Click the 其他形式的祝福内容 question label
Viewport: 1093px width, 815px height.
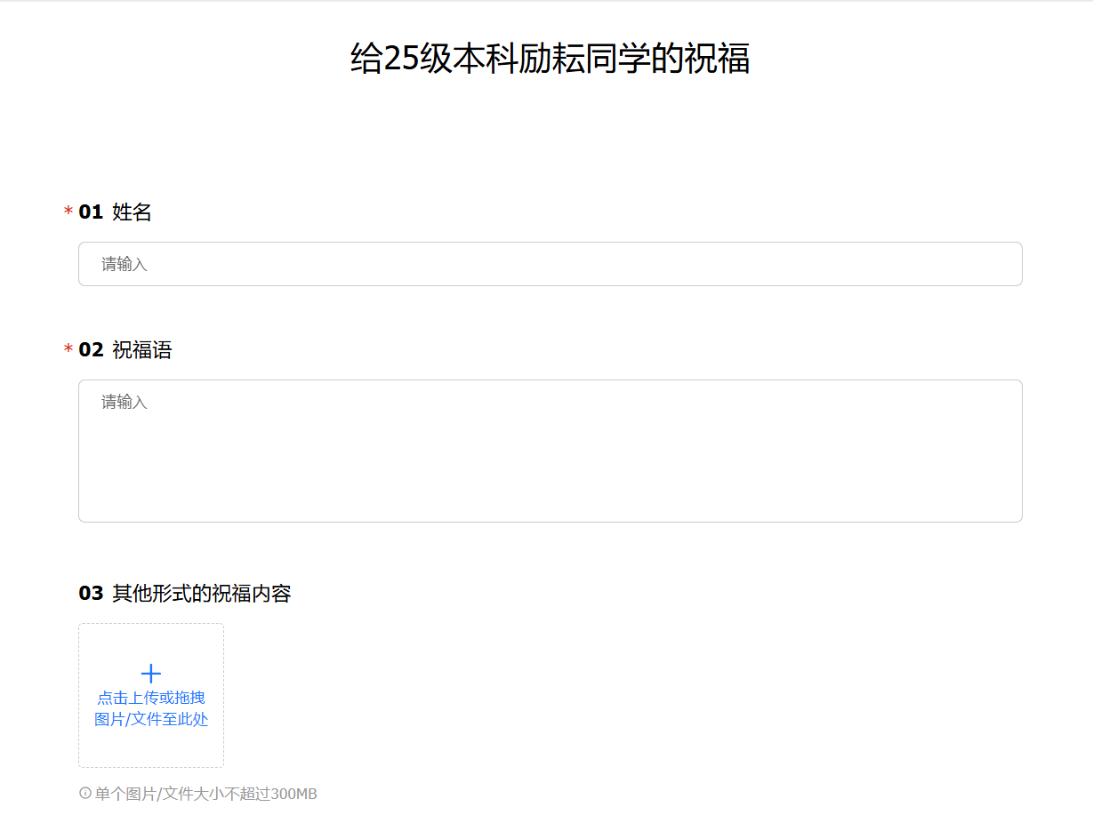[202, 593]
